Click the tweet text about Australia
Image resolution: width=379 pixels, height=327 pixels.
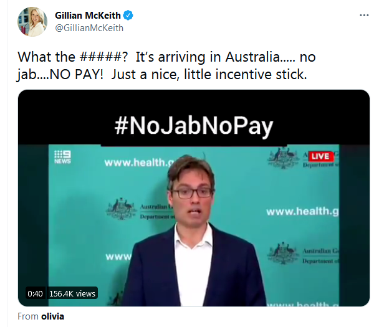[166, 65]
